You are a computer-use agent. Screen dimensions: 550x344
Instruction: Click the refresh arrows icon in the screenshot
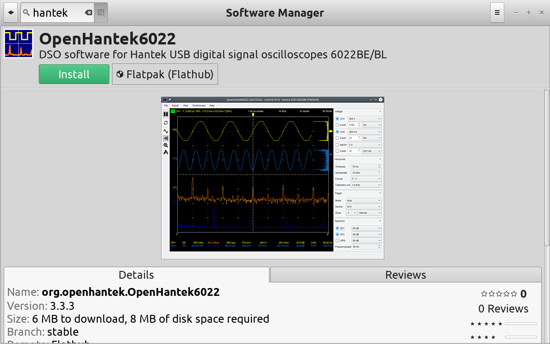166,123
